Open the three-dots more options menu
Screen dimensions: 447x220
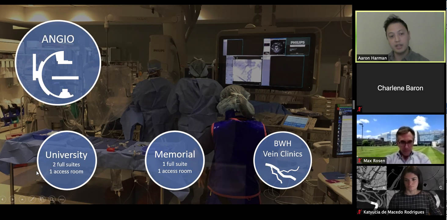pos(62,200)
